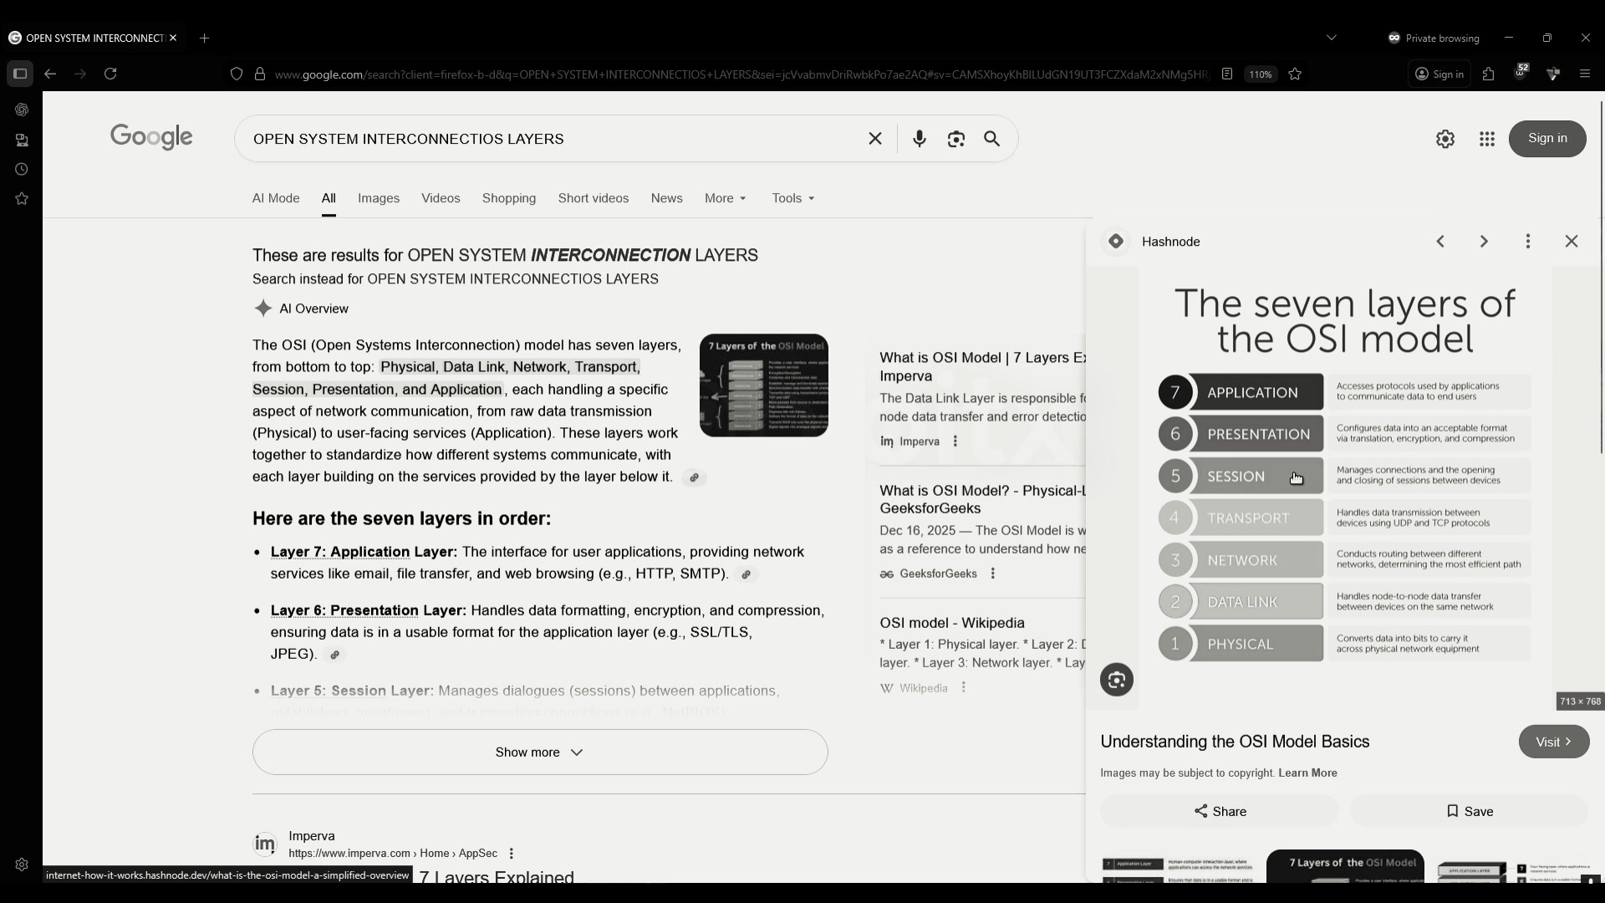Open sidebar settings gear at bottom

[x=22, y=865]
